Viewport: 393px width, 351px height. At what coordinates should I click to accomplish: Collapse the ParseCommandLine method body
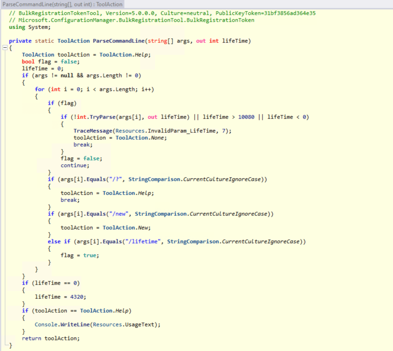pyautogui.click(x=5, y=48)
